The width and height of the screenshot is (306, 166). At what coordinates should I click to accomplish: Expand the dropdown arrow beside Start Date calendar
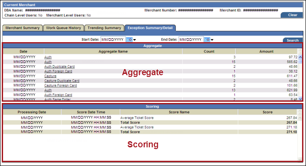coord(134,40)
